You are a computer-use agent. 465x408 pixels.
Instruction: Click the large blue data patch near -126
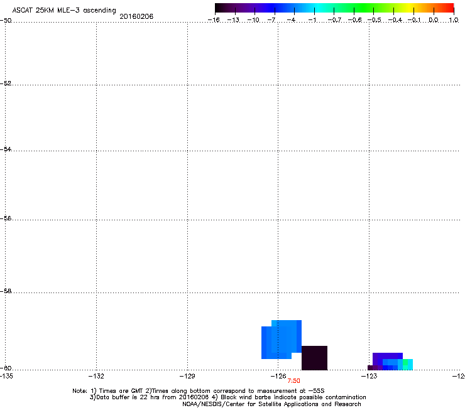(282, 340)
